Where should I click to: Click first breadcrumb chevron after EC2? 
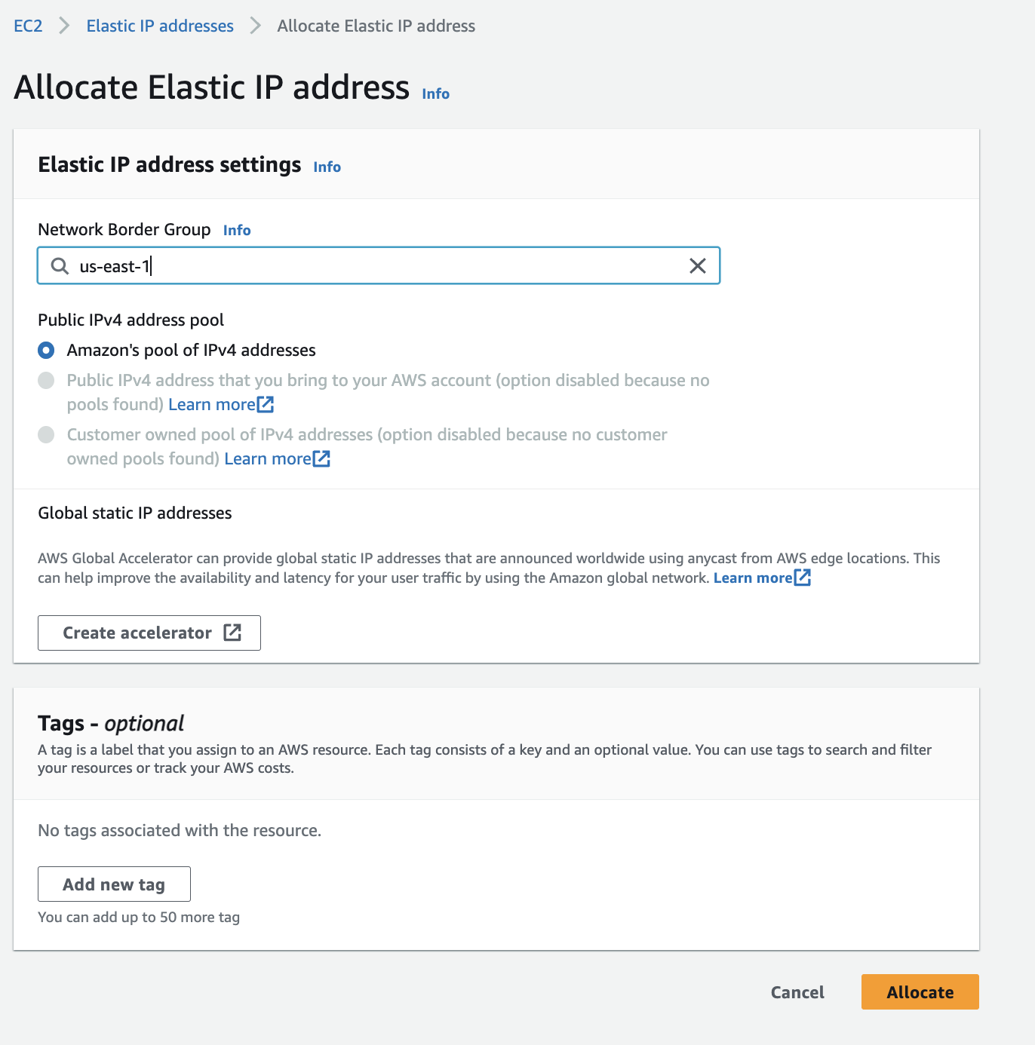[x=65, y=26]
